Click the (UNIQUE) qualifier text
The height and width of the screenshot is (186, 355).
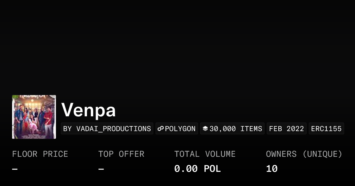click(x=322, y=154)
